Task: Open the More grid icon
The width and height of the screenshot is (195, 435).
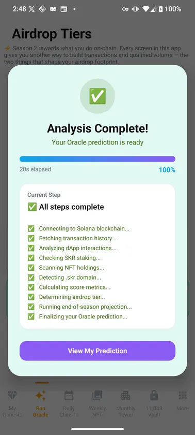Action: [183, 395]
